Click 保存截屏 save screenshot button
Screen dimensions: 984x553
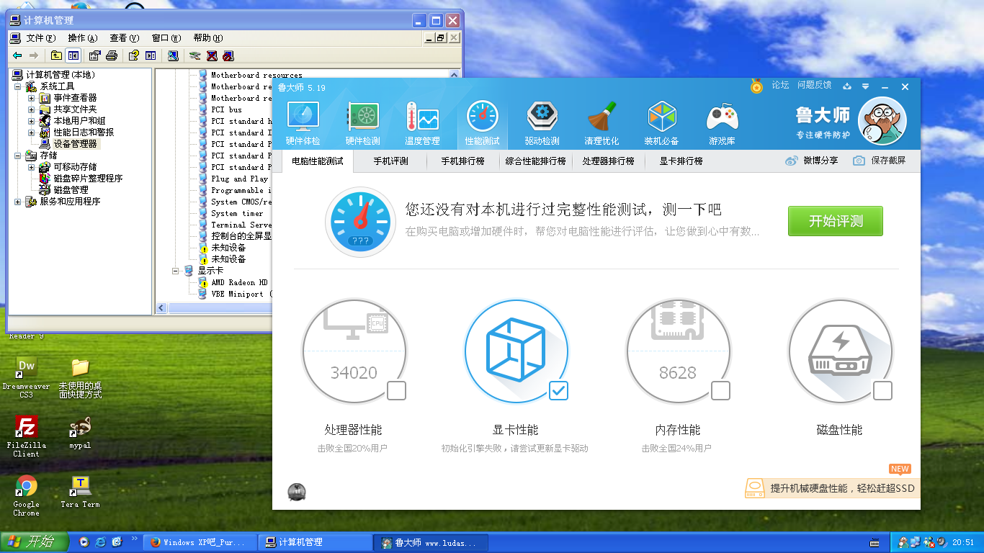(880, 161)
